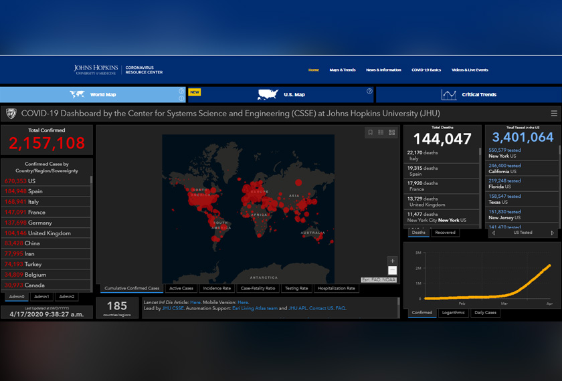The height and width of the screenshot is (381, 562).
Task: Open the FAQ link
Action: point(341,308)
